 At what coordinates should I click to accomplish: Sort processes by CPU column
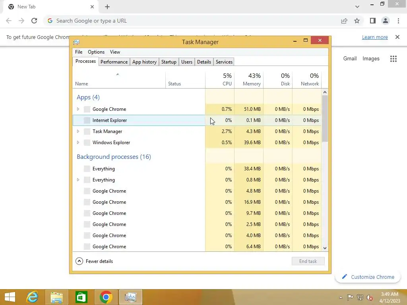tap(219, 80)
